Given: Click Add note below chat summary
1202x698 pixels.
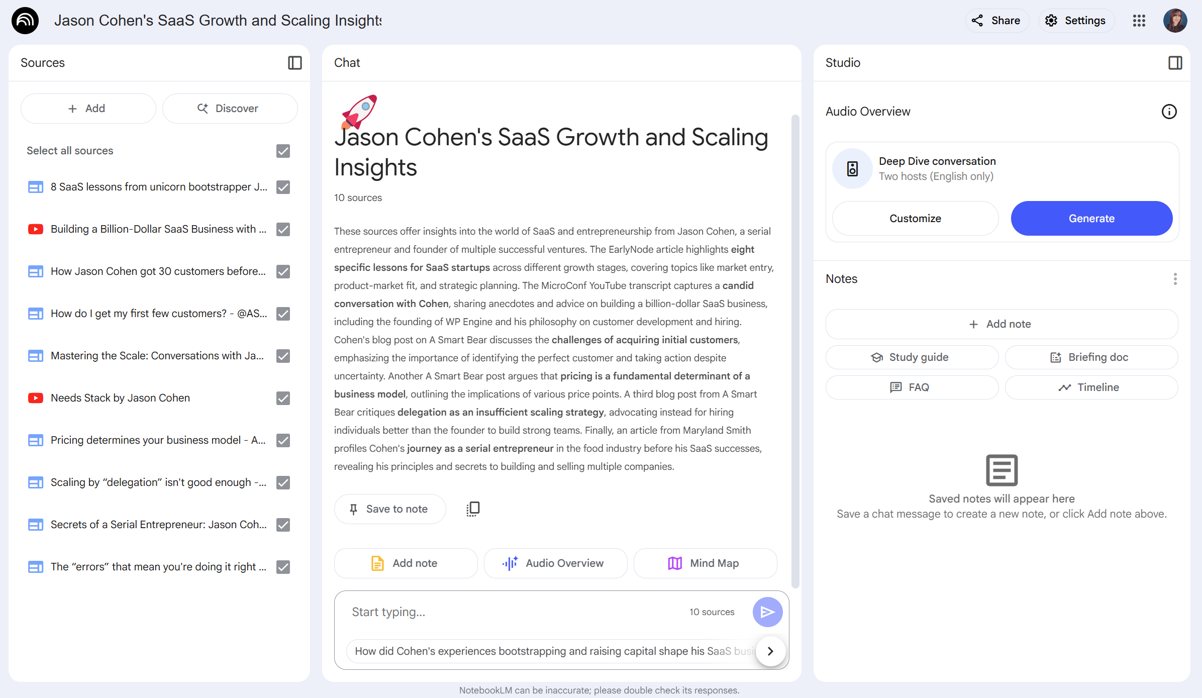Looking at the screenshot, I should (406, 563).
